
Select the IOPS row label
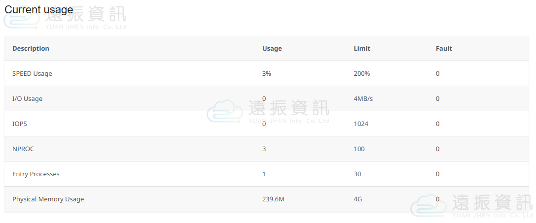tap(20, 124)
